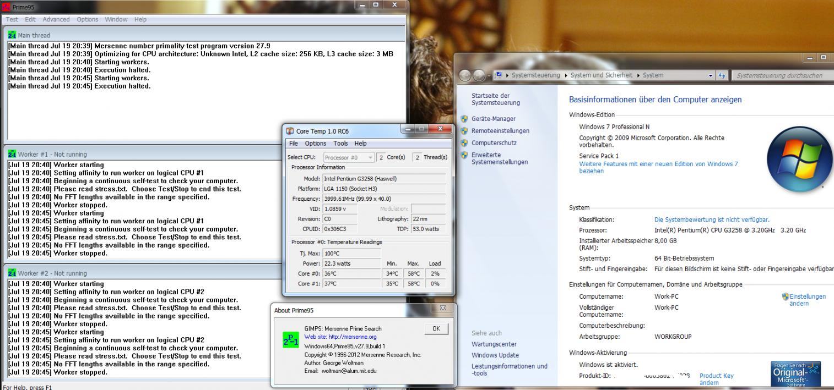This screenshot has height=390, width=834.
Task: Click the Frequency field showing 3999.61MHz
Action: 384,199
